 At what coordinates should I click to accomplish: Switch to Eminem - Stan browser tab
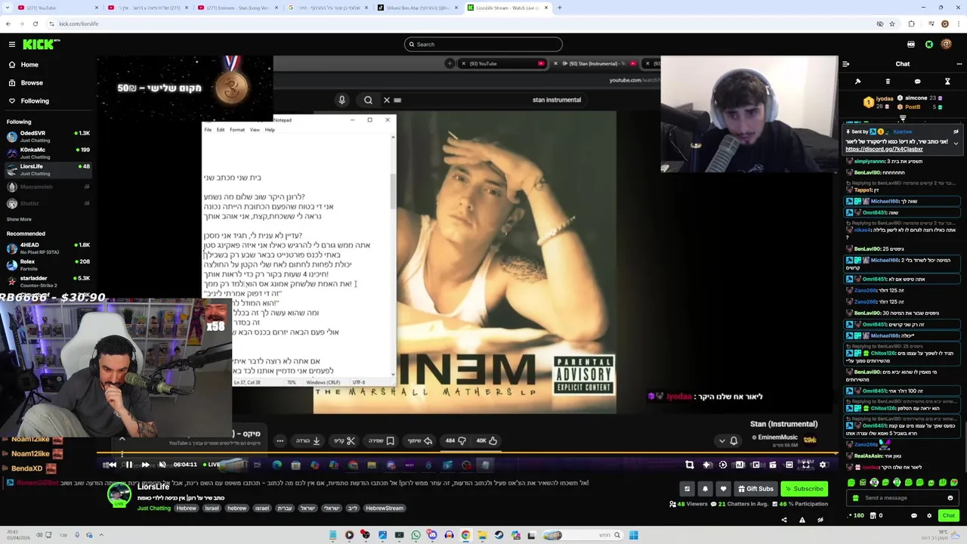click(x=238, y=8)
